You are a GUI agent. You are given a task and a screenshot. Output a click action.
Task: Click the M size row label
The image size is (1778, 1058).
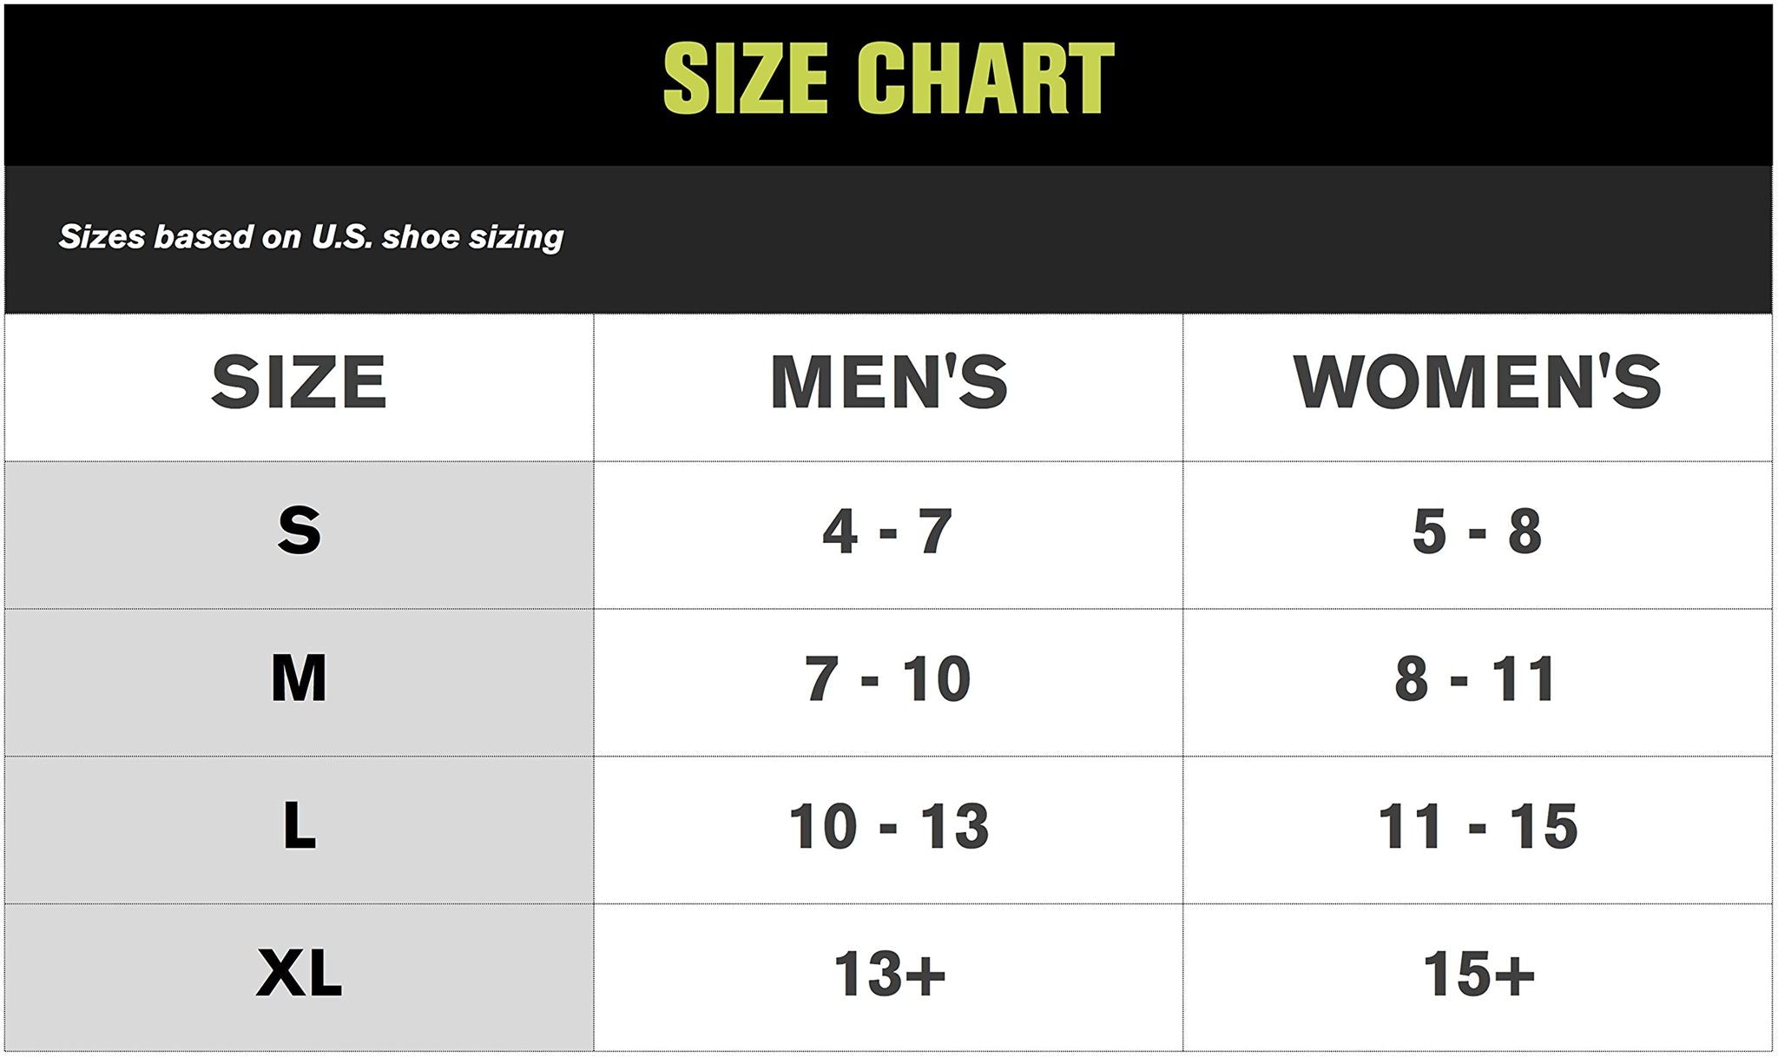click(299, 678)
